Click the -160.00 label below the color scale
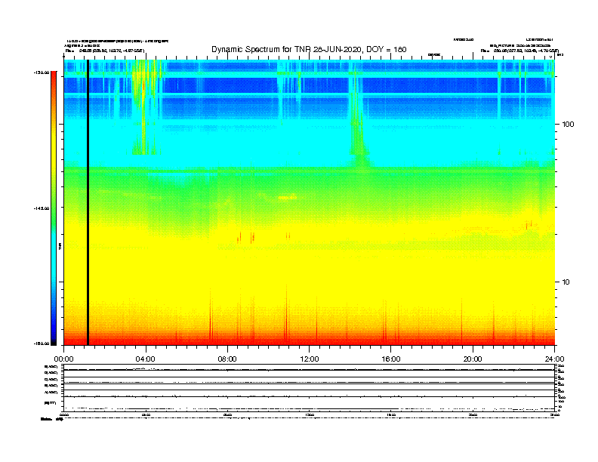 tap(42, 343)
